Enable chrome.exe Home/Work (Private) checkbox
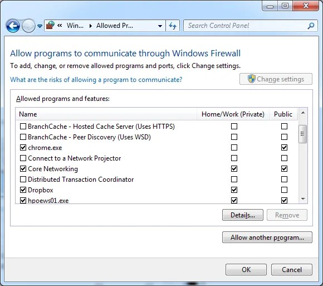 point(234,147)
